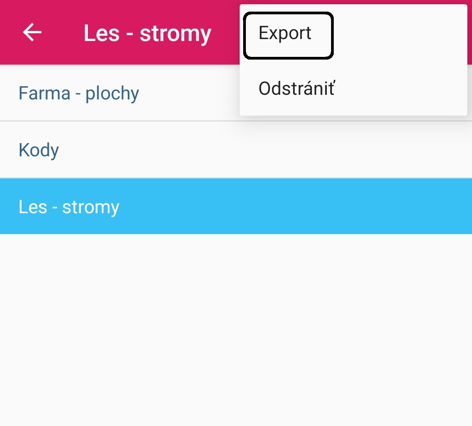Click the Farma - plochy text label

(x=79, y=94)
